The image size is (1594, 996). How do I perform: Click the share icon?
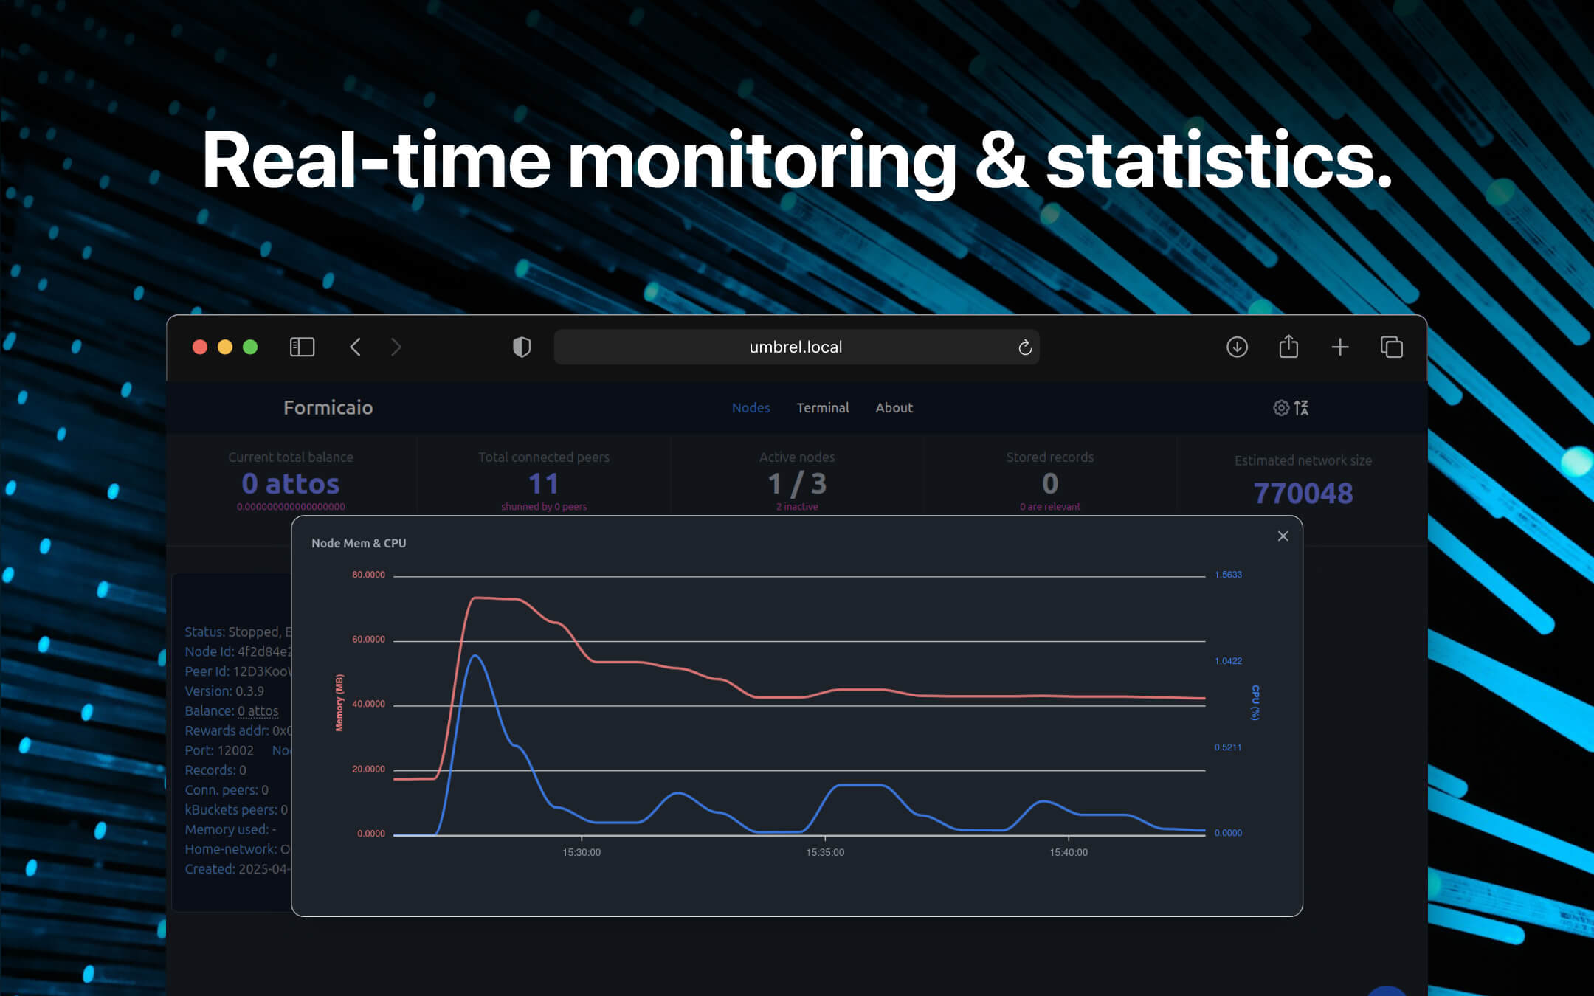(x=1288, y=347)
